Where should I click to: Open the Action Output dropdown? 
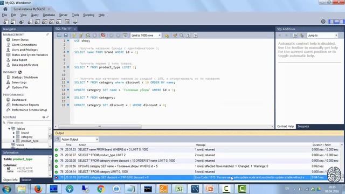pos(79,139)
